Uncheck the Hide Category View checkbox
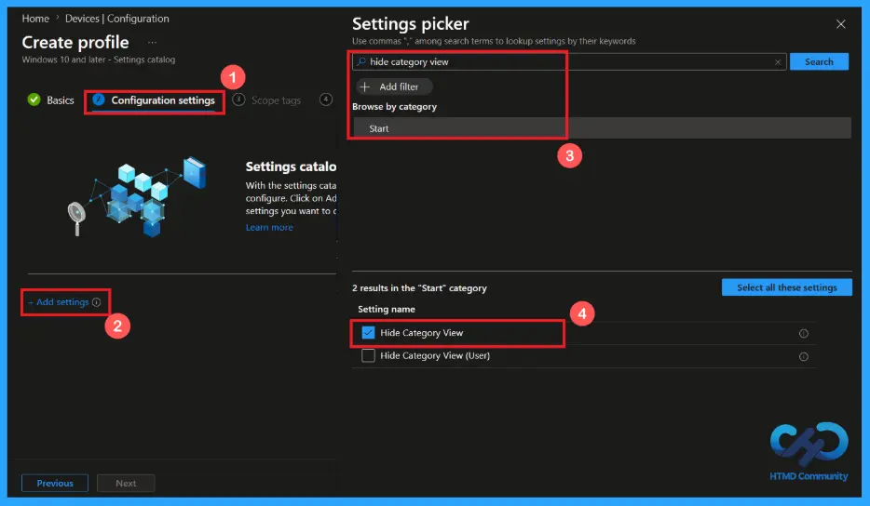Viewport: 870px width, 506px height. click(368, 333)
